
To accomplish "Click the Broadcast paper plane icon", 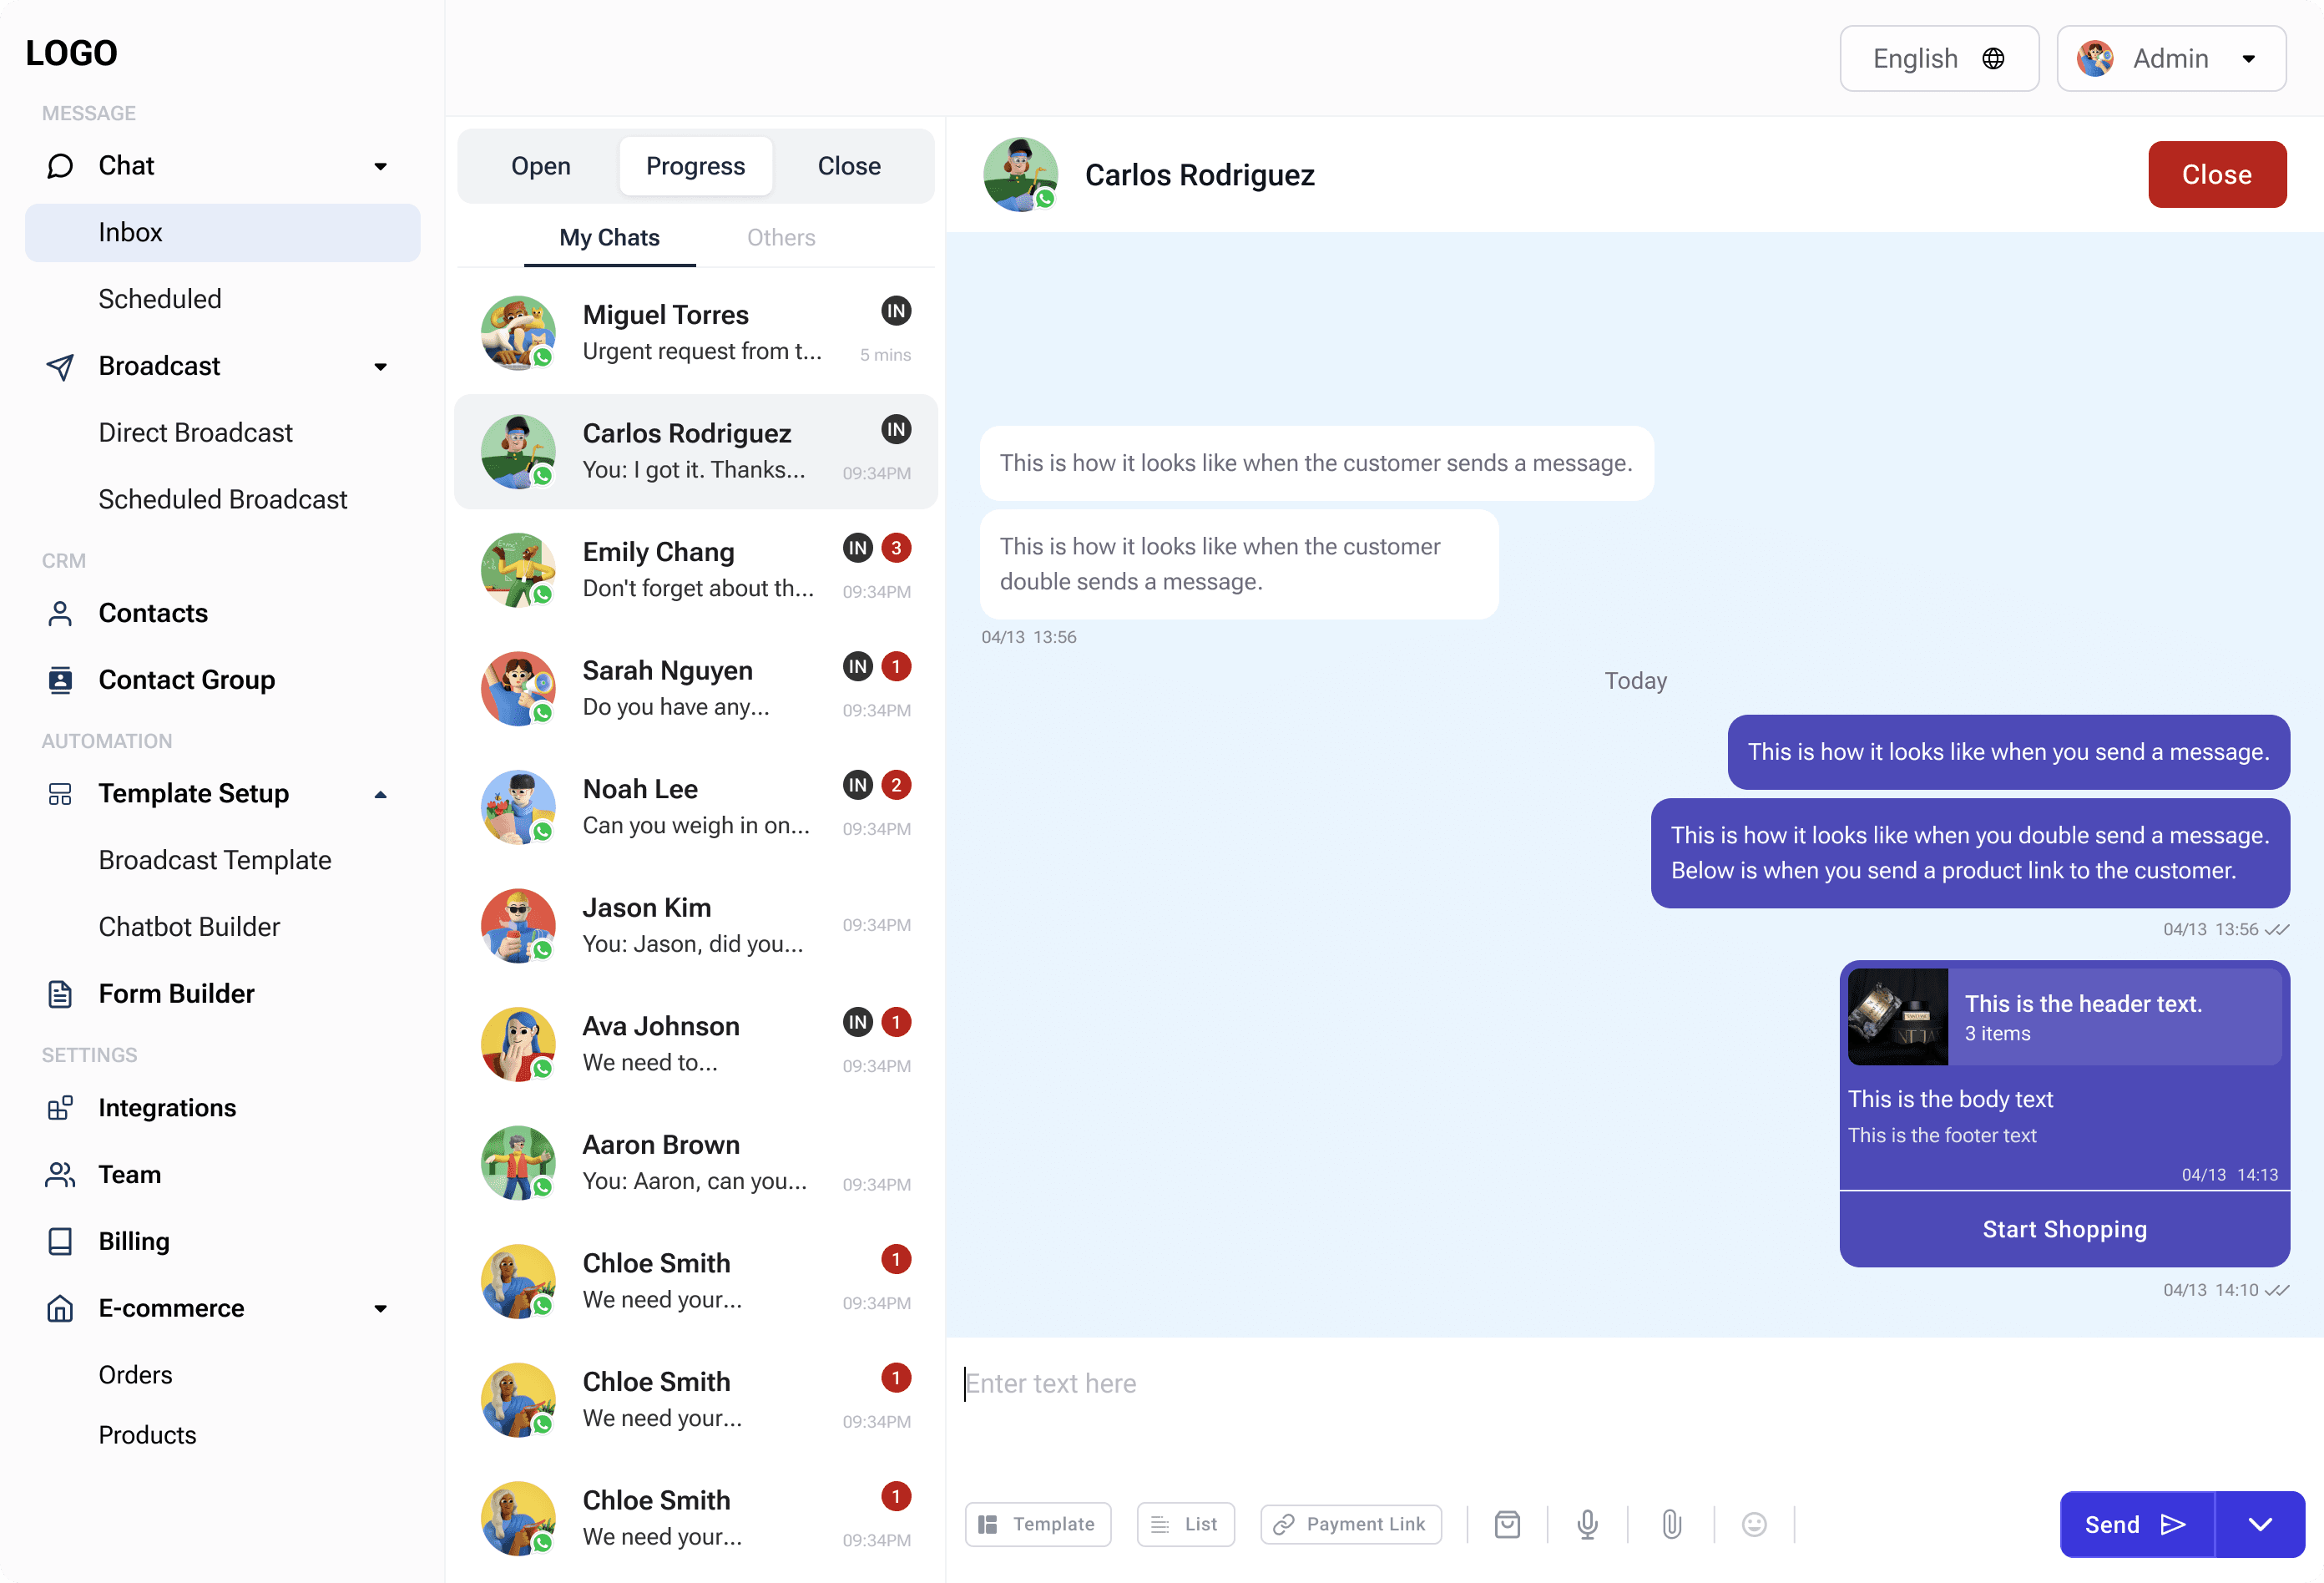I will [60, 366].
